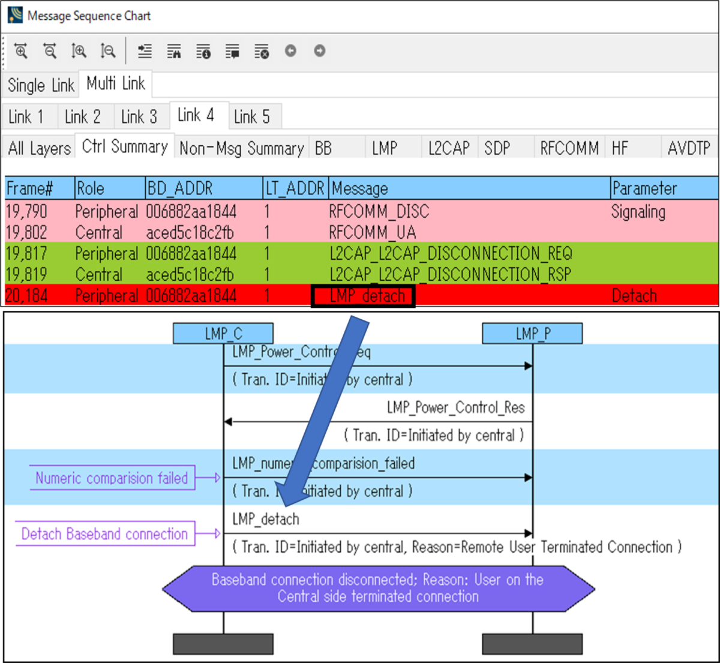This screenshot has width=720, height=663.
Task: Switch to the Single Link tab
Action: (x=41, y=85)
